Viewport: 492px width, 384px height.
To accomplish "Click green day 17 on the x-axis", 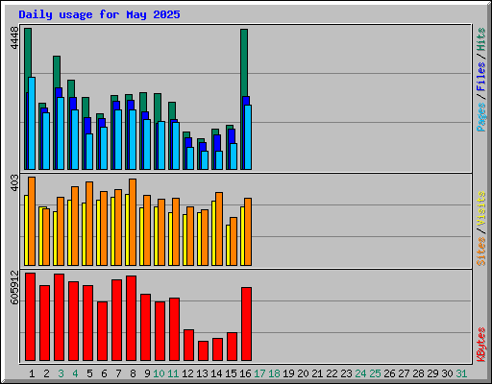I will coord(259,373).
